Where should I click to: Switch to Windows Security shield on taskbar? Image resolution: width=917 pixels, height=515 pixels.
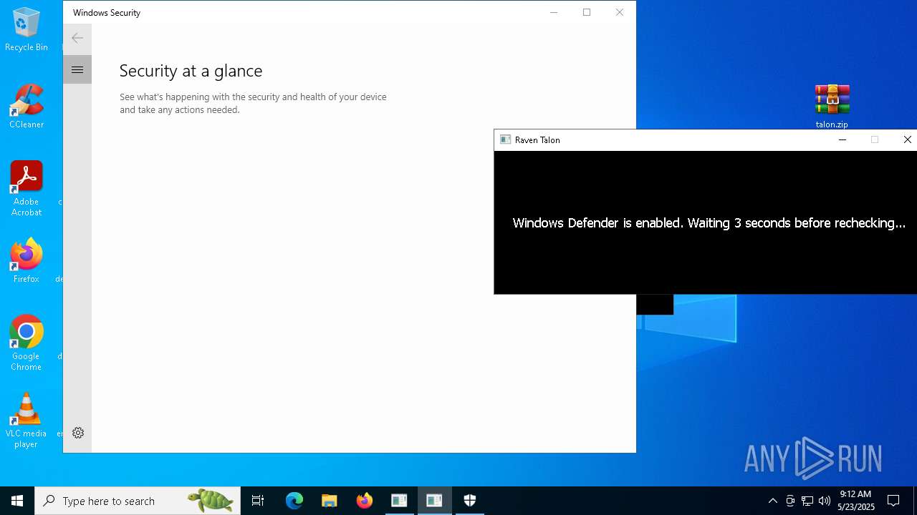click(x=470, y=501)
